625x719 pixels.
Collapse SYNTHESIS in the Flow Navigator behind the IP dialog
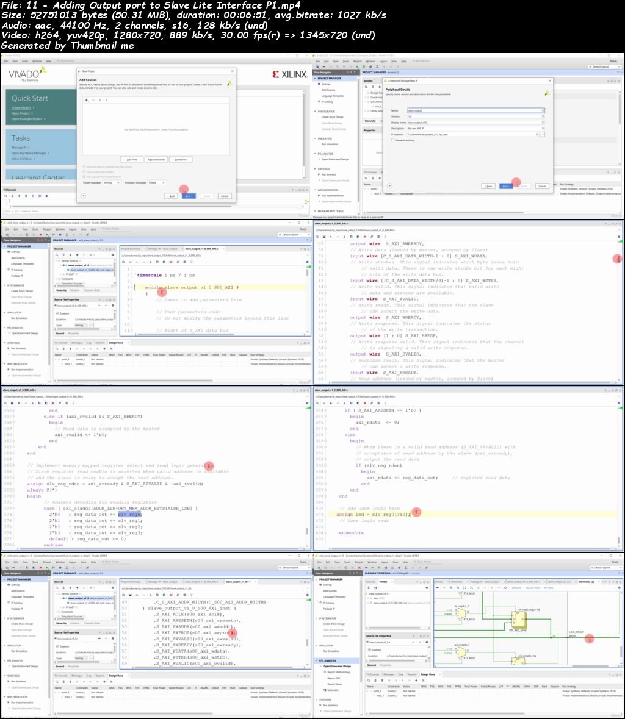(316, 169)
